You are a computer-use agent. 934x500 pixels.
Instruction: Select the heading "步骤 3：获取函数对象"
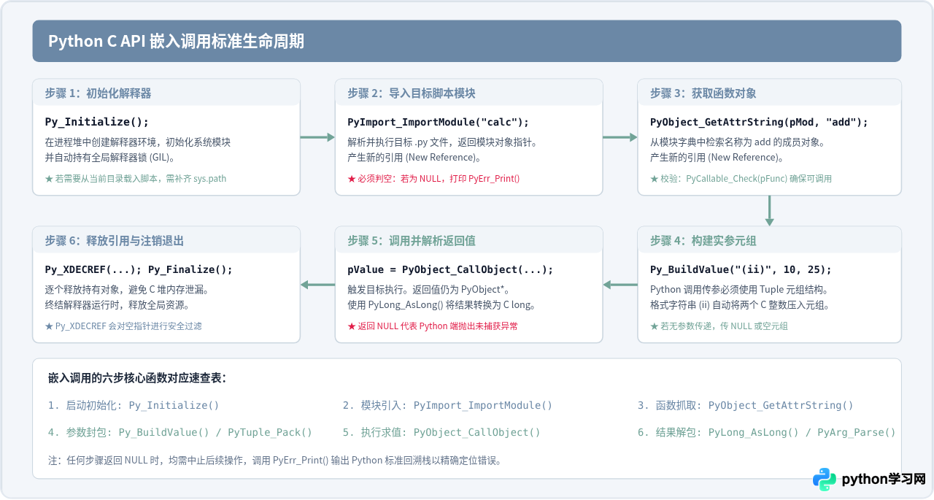tap(703, 93)
